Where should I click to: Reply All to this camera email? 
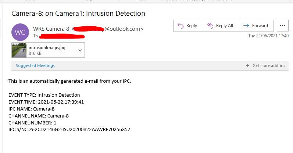tap(220, 26)
